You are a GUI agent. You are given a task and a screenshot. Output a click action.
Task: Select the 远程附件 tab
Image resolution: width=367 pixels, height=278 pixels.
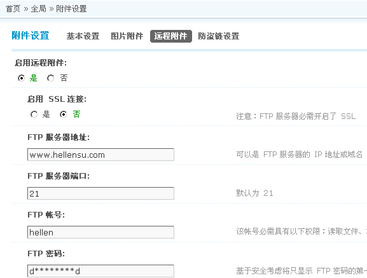pyautogui.click(x=171, y=36)
